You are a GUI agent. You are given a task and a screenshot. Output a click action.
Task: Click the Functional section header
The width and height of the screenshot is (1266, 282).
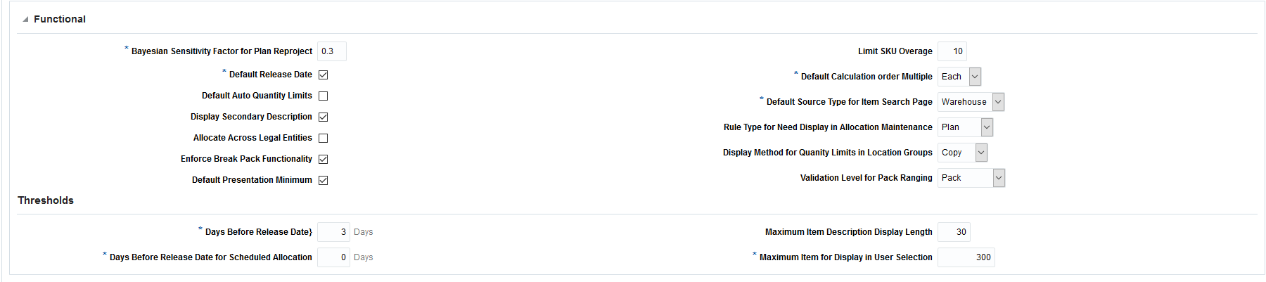click(60, 19)
